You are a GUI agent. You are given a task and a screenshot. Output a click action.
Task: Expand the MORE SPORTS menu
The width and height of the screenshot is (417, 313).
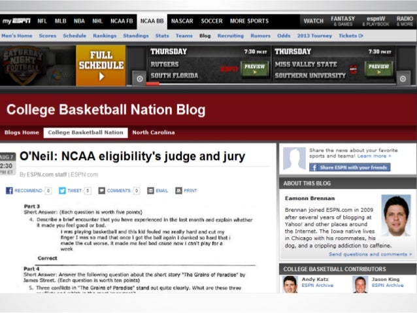click(x=250, y=21)
